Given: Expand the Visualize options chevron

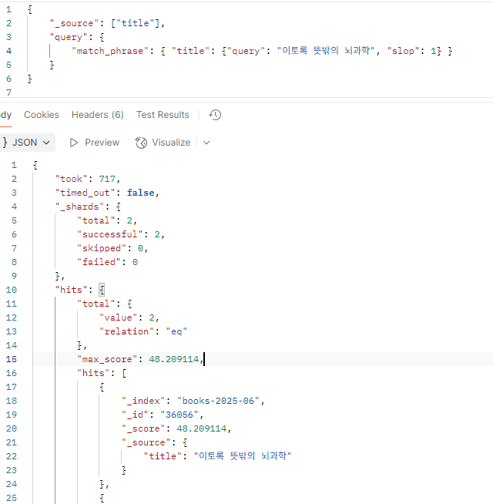Looking at the screenshot, I should point(206,143).
